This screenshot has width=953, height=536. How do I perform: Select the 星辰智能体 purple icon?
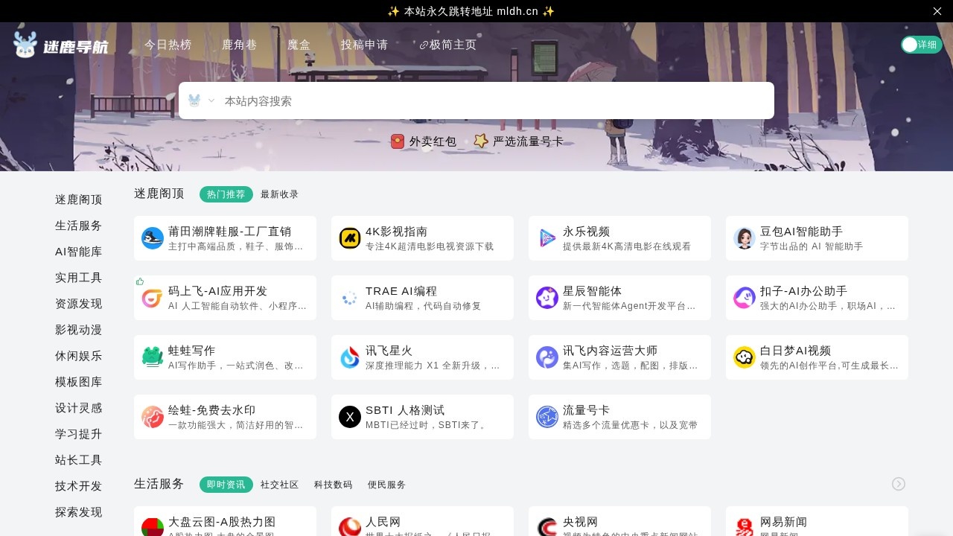[x=547, y=298]
